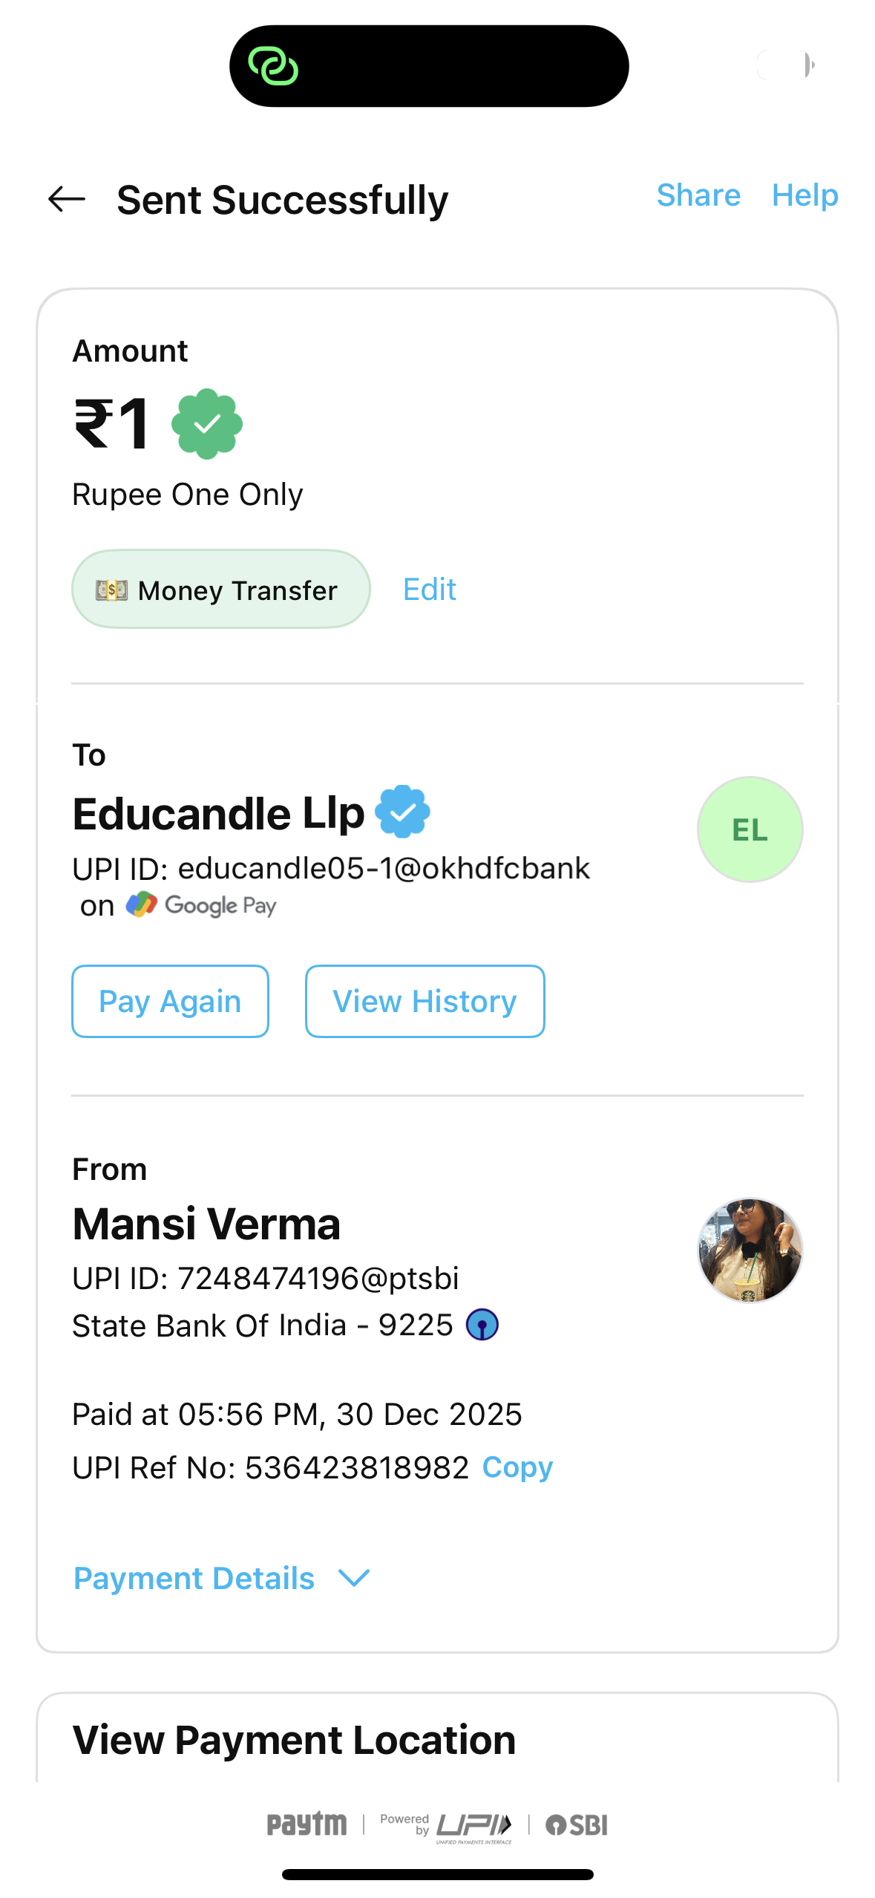Tap the green link icon in Dynamic Island
Viewport: 875px width, 1898px height.
(273, 66)
